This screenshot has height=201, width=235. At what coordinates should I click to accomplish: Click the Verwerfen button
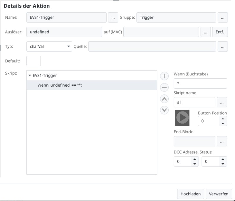click(x=219, y=194)
